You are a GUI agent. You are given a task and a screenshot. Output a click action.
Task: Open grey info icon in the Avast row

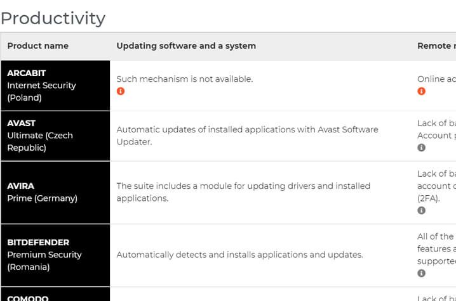pyautogui.click(x=421, y=148)
